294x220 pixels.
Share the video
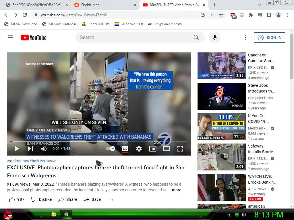[x=68, y=199]
